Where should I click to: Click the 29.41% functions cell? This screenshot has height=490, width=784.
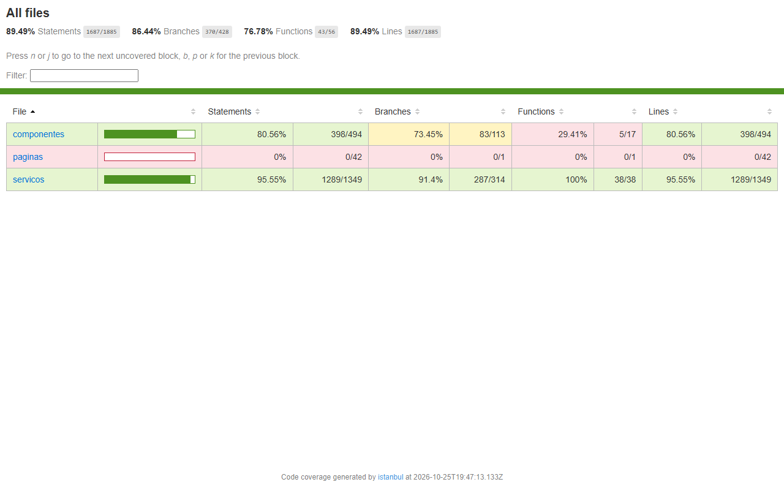(552, 134)
